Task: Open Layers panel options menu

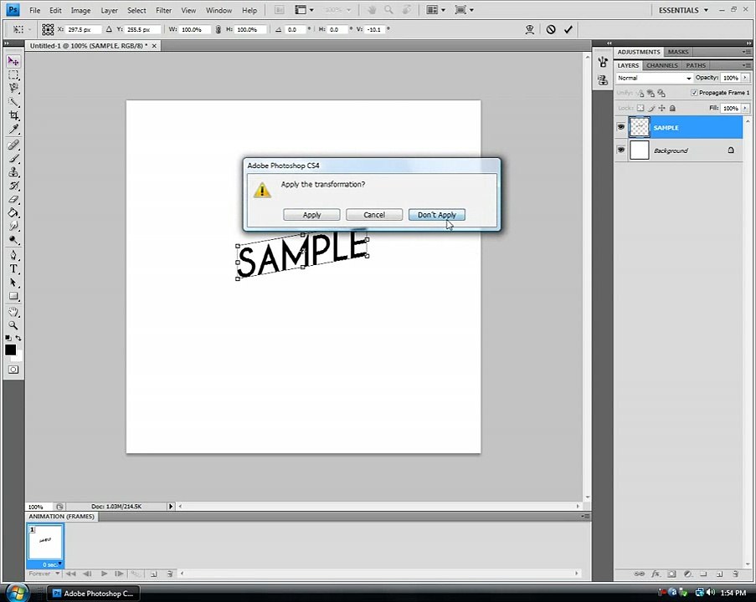Action: pyautogui.click(x=746, y=65)
